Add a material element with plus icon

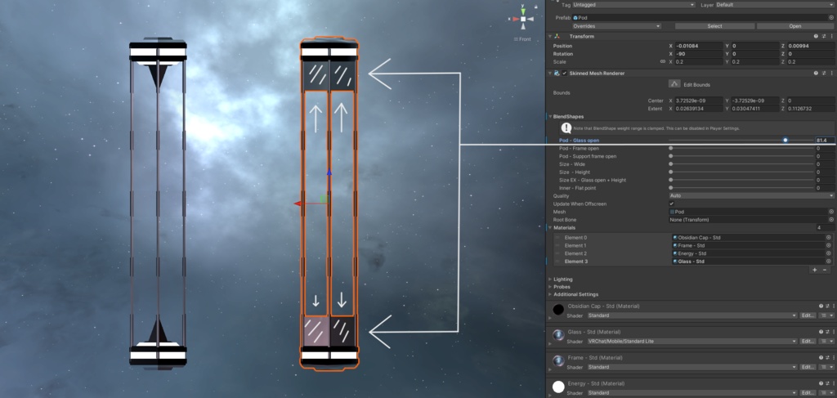(815, 270)
